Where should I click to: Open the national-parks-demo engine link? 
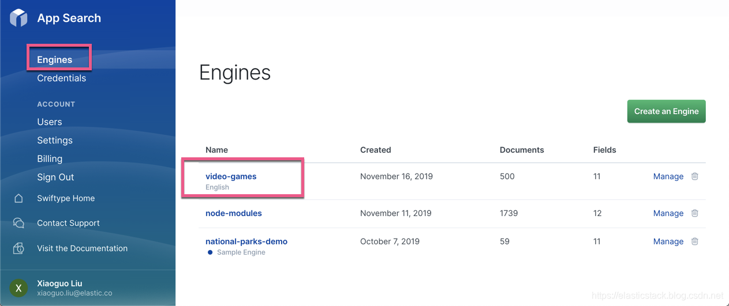click(246, 241)
